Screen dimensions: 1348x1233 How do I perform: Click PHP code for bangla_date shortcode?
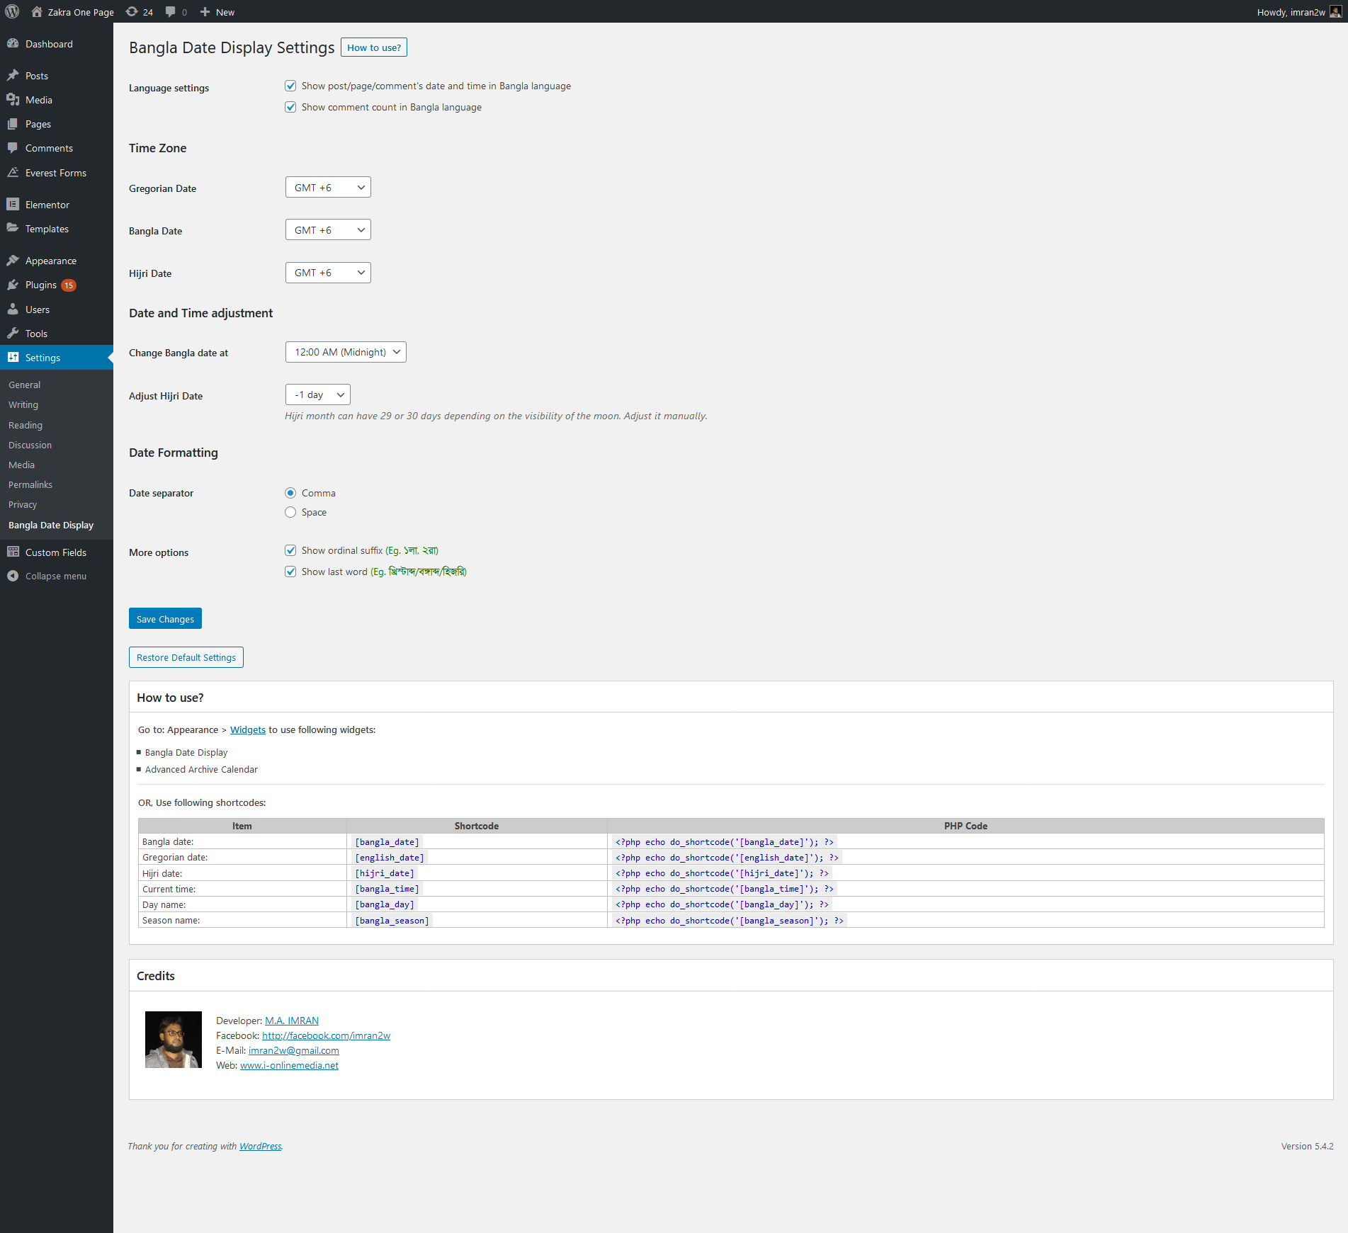725,841
